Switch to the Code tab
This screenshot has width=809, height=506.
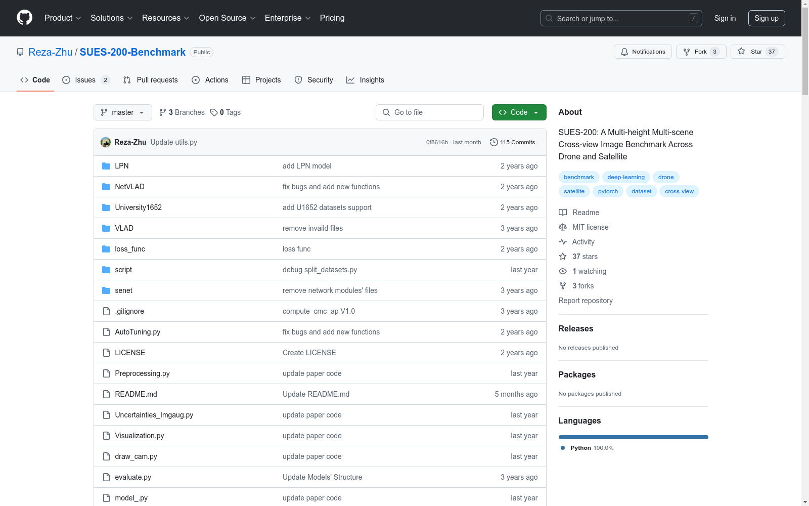pyautogui.click(x=35, y=80)
